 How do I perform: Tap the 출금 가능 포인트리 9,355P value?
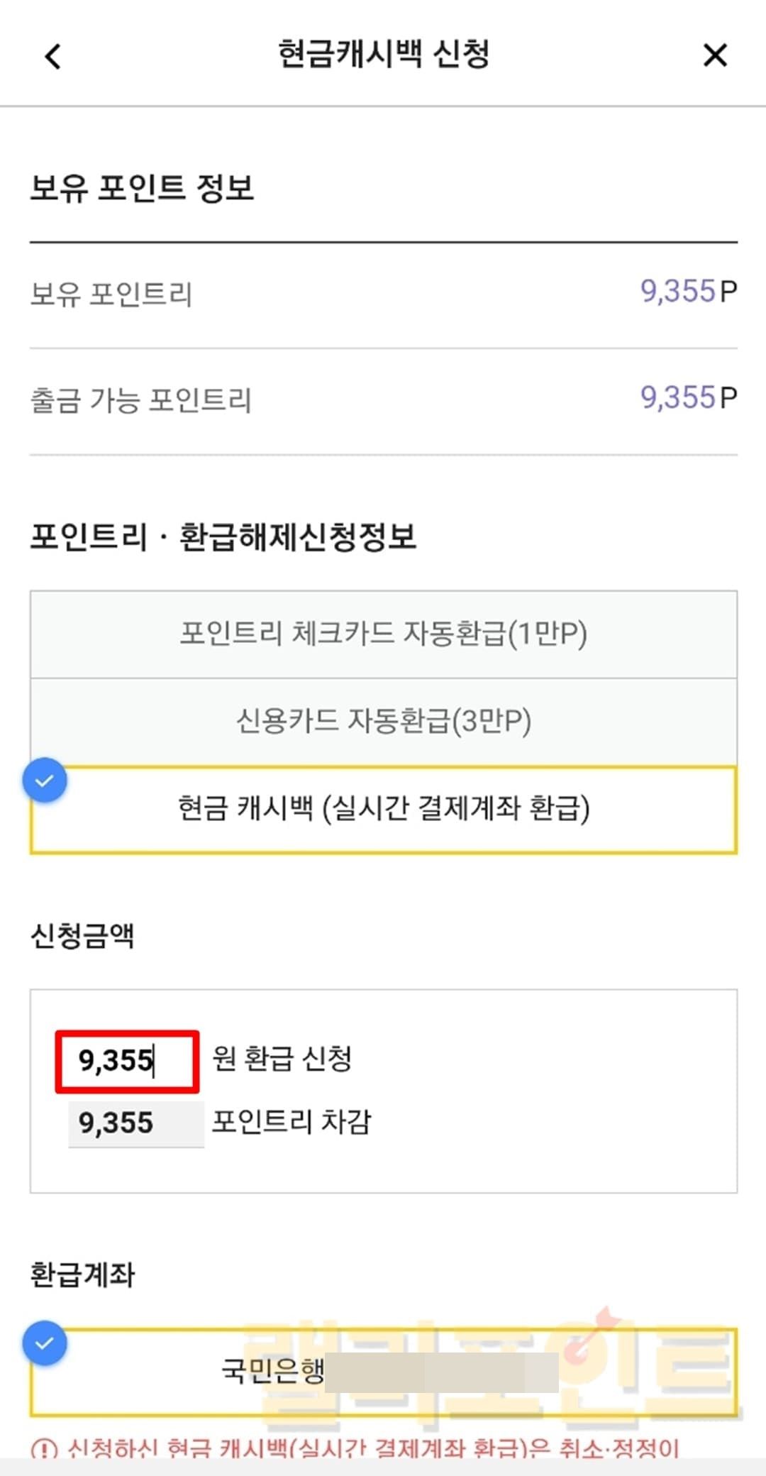click(x=688, y=398)
